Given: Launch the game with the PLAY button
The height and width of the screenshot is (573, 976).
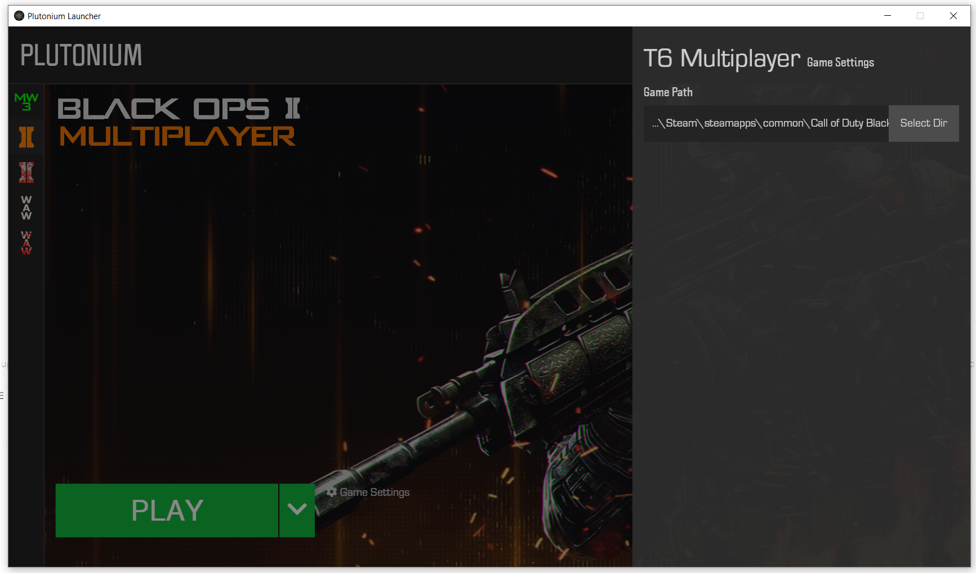Looking at the screenshot, I should coord(167,511).
